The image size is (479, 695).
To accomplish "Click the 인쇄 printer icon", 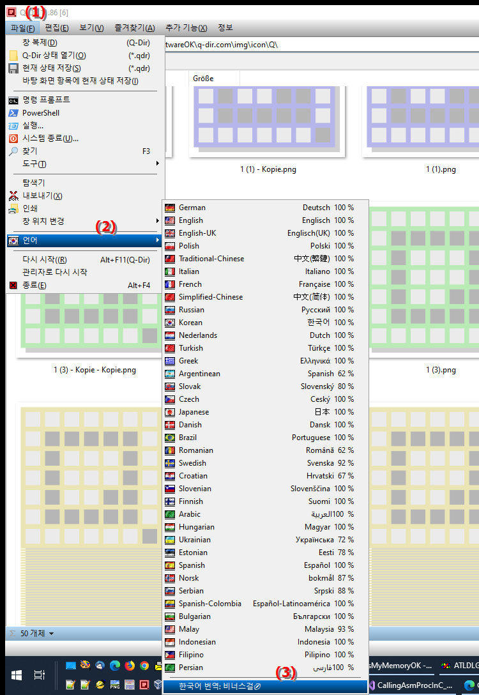I will pyautogui.click(x=14, y=208).
